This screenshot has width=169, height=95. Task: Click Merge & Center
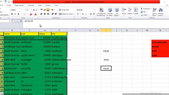66,14
